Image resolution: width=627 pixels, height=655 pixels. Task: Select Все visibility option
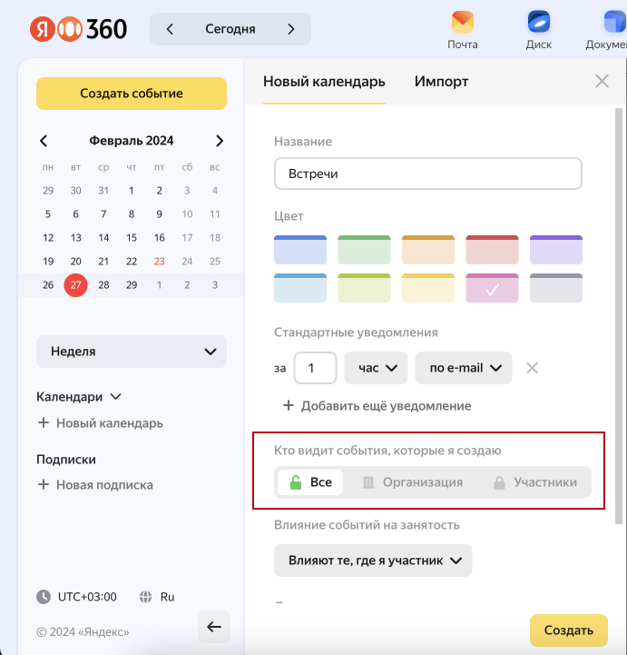click(310, 482)
